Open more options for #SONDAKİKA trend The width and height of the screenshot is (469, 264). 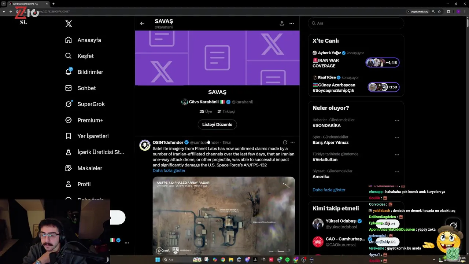click(397, 121)
